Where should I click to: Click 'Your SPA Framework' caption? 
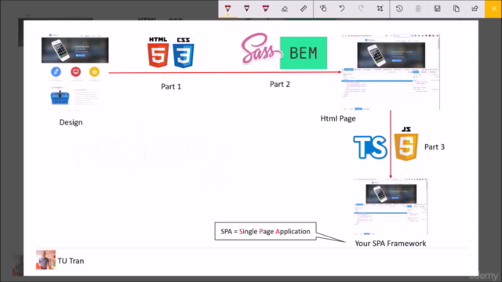[x=391, y=244]
